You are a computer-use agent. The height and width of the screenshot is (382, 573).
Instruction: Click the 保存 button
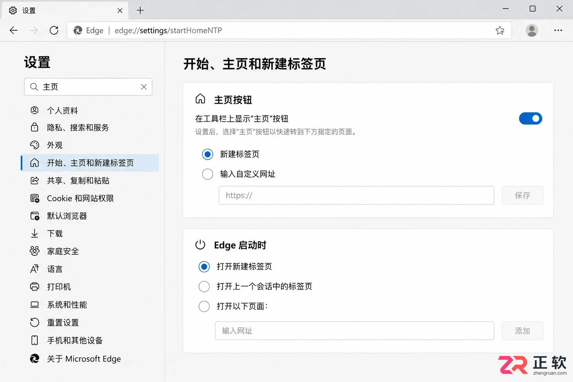click(522, 195)
